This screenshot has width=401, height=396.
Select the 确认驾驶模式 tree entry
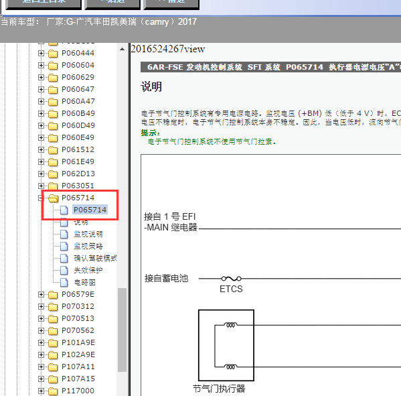pos(95,258)
